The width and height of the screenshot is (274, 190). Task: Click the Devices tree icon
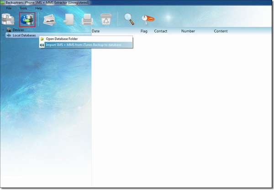9,30
